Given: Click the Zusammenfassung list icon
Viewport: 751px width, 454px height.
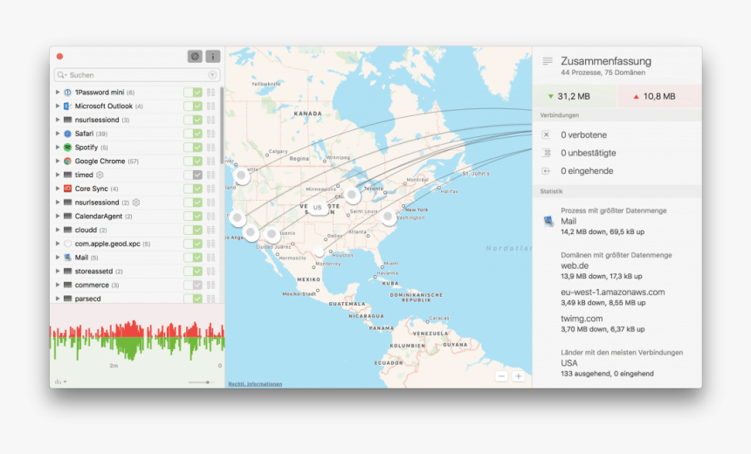Looking at the screenshot, I should 548,61.
